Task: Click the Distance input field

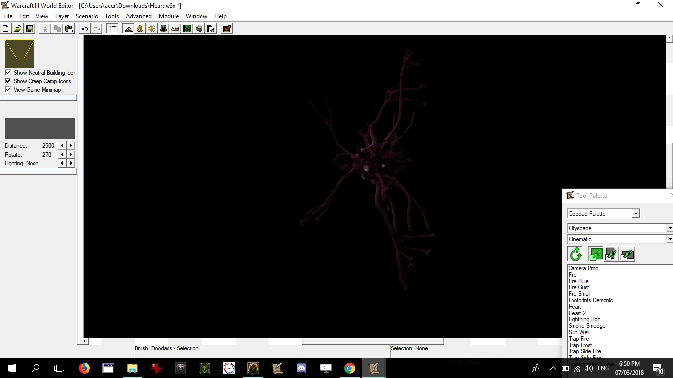Action: (49, 146)
